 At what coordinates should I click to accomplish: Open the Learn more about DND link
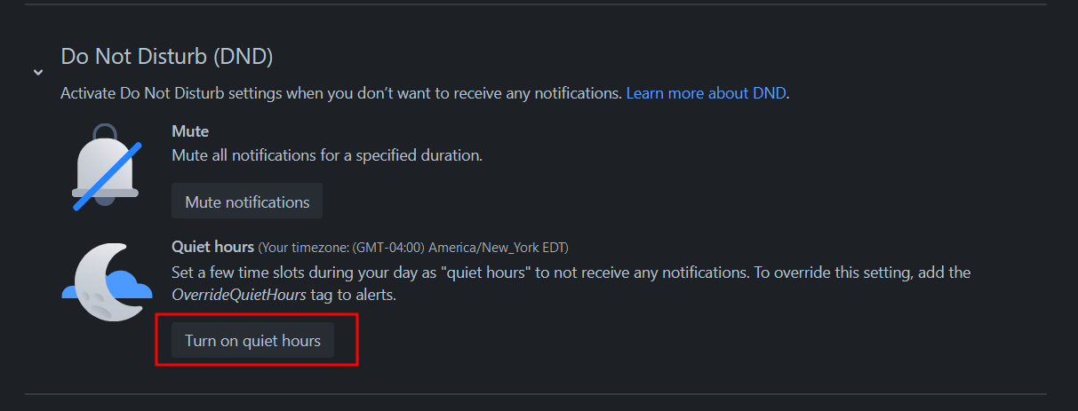click(707, 93)
